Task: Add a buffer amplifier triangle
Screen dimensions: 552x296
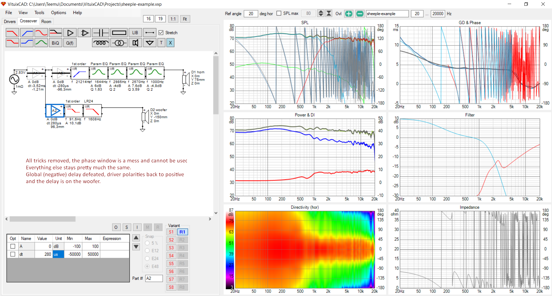Action: [70, 33]
